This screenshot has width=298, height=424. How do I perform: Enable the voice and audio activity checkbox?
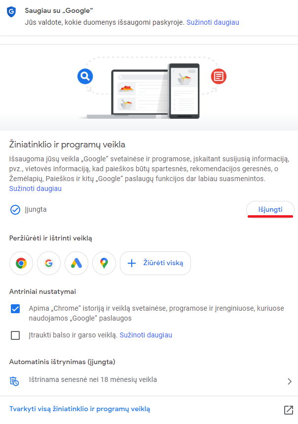[x=15, y=335]
